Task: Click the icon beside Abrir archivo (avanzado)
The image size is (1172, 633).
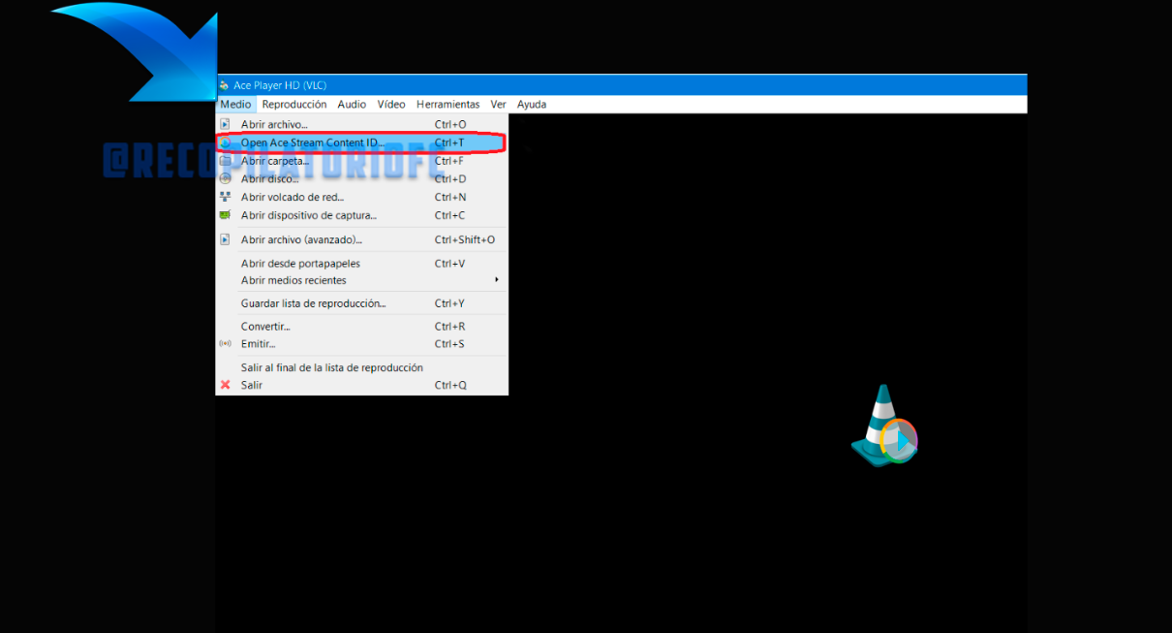Action: pos(226,239)
